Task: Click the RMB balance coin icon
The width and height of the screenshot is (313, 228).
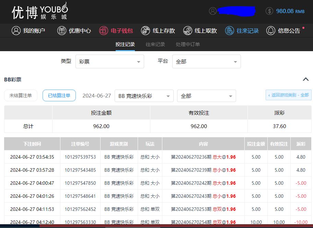Action: pyautogui.click(x=269, y=11)
